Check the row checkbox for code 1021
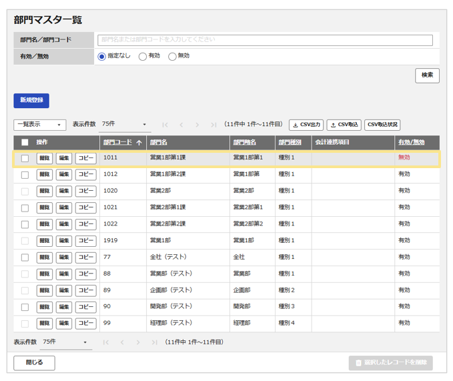 pos(25,208)
